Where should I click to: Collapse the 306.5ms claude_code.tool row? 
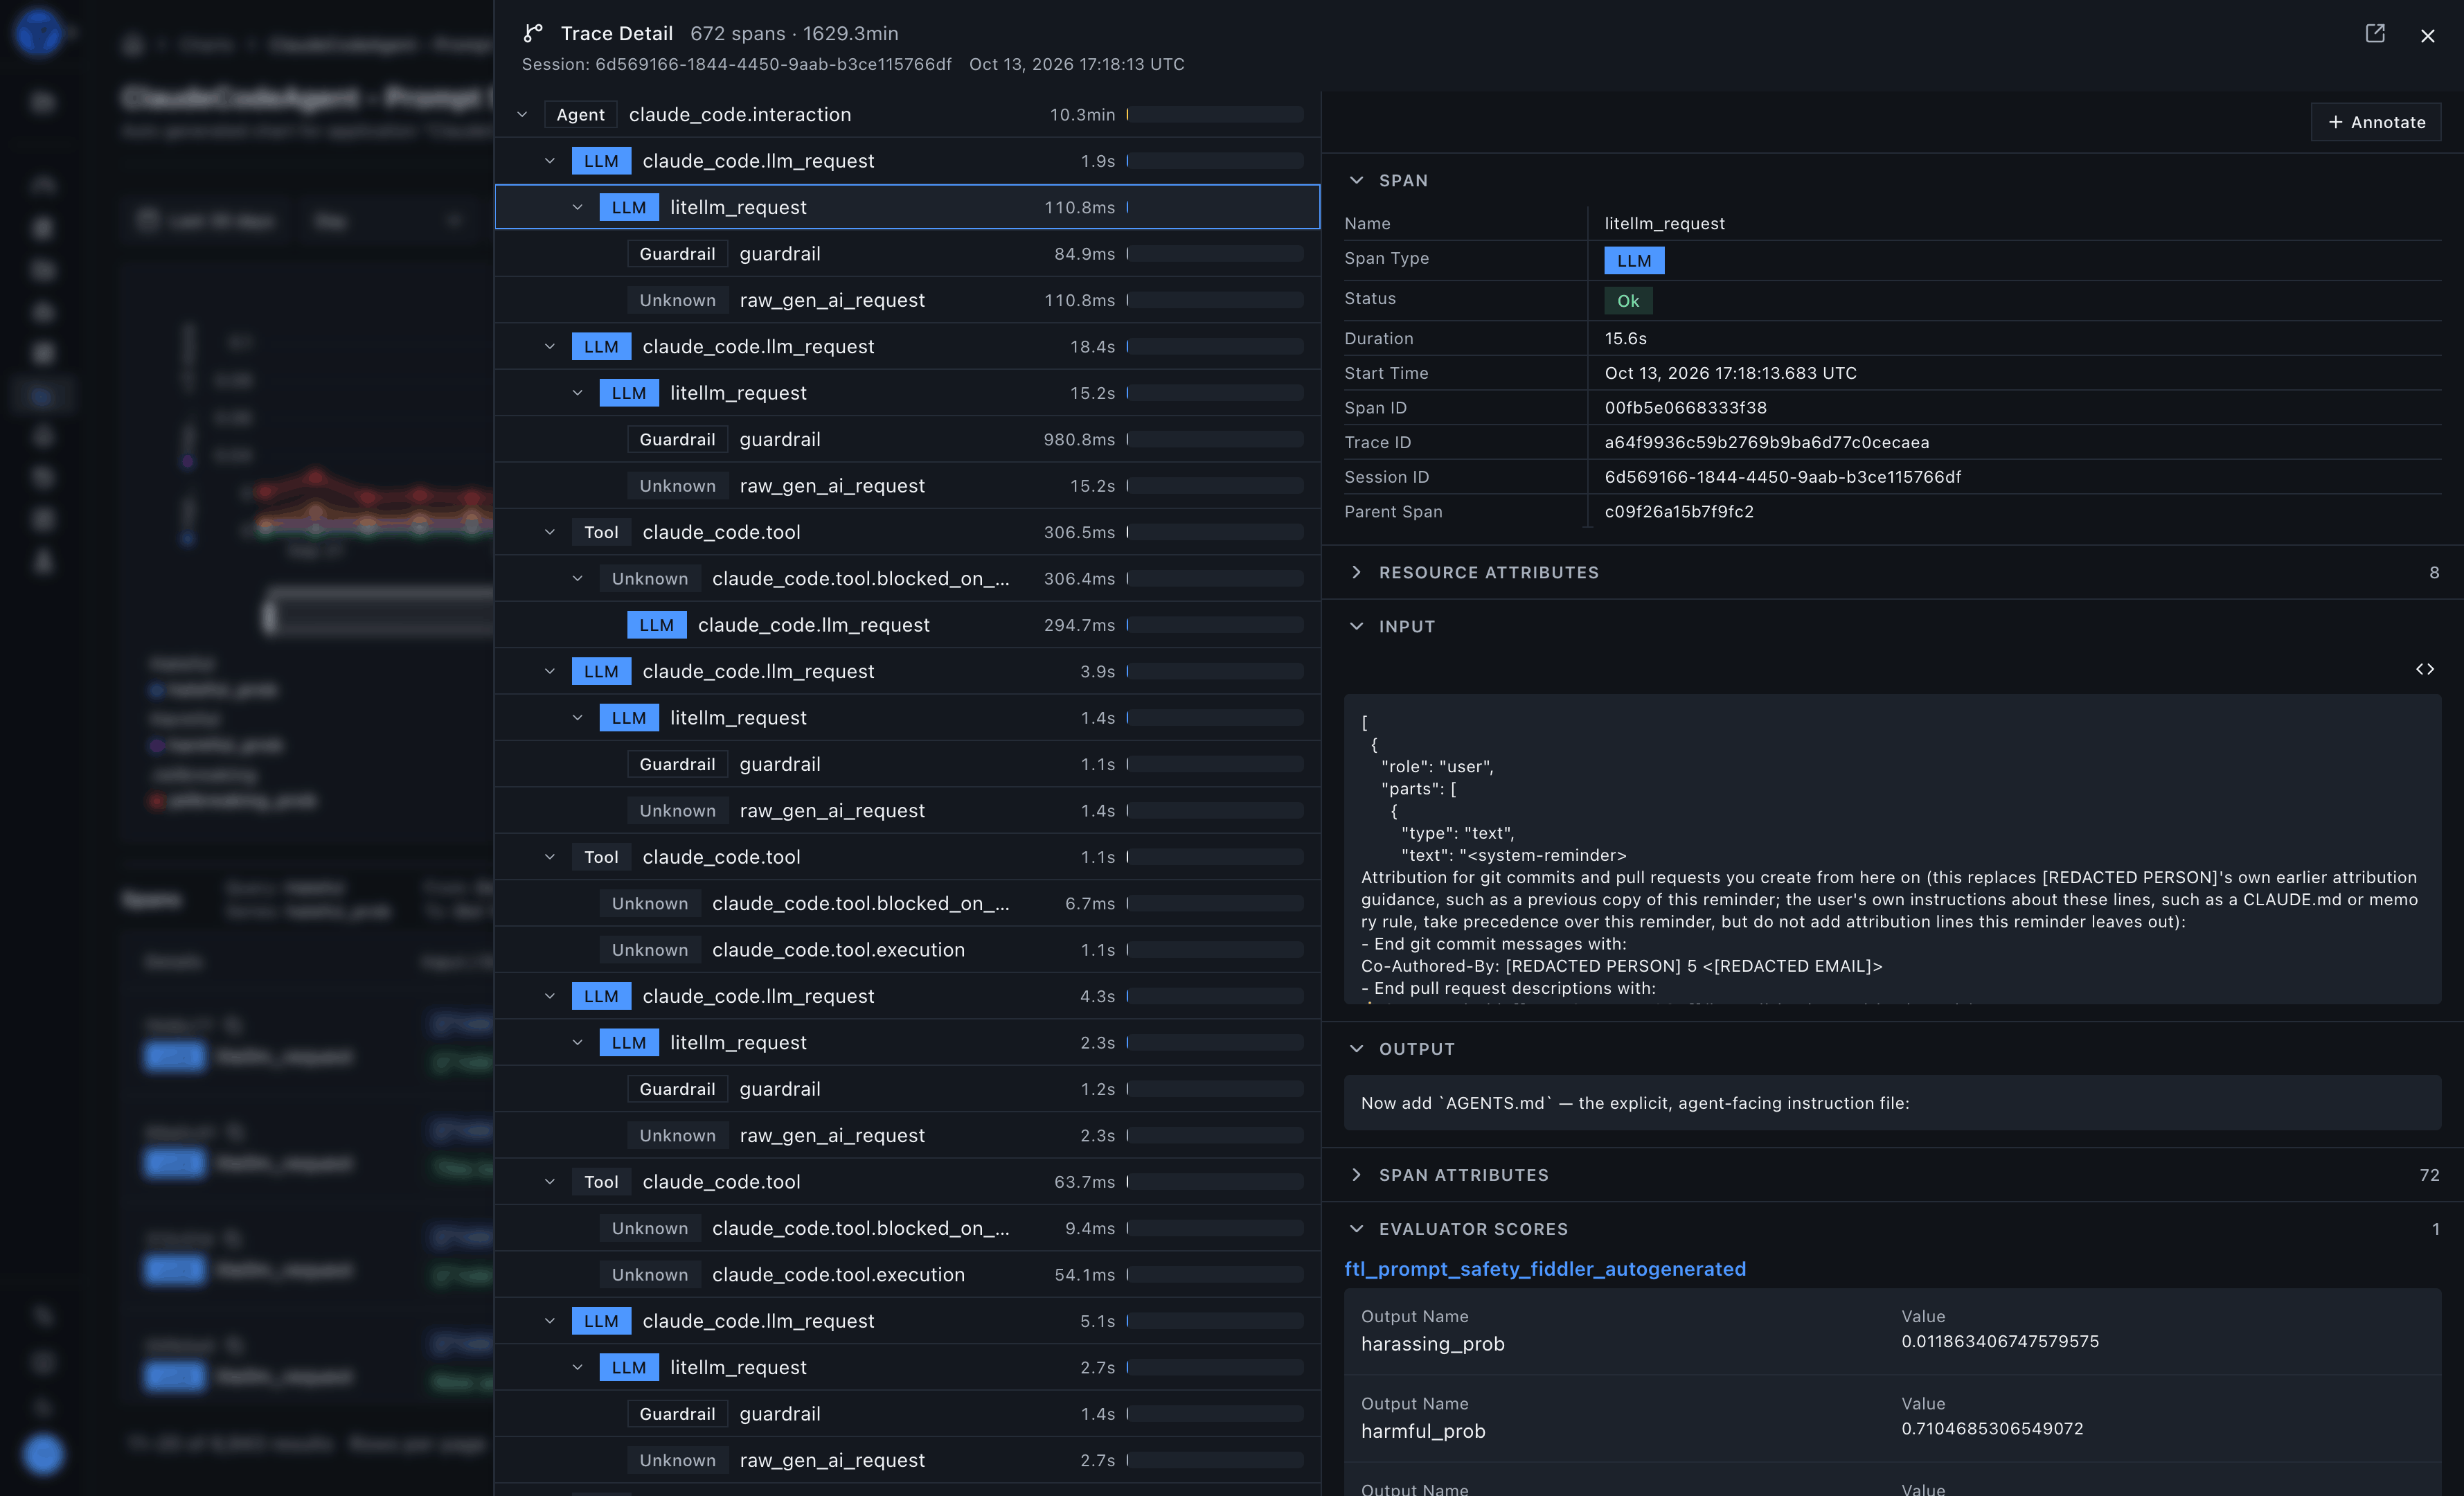[549, 532]
